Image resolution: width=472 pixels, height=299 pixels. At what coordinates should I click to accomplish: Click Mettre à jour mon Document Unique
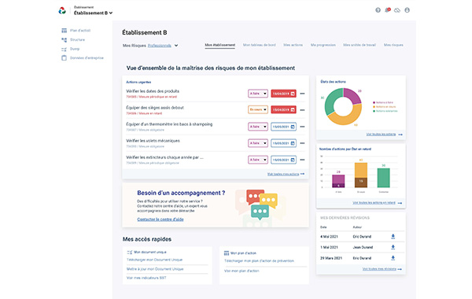tap(155, 269)
